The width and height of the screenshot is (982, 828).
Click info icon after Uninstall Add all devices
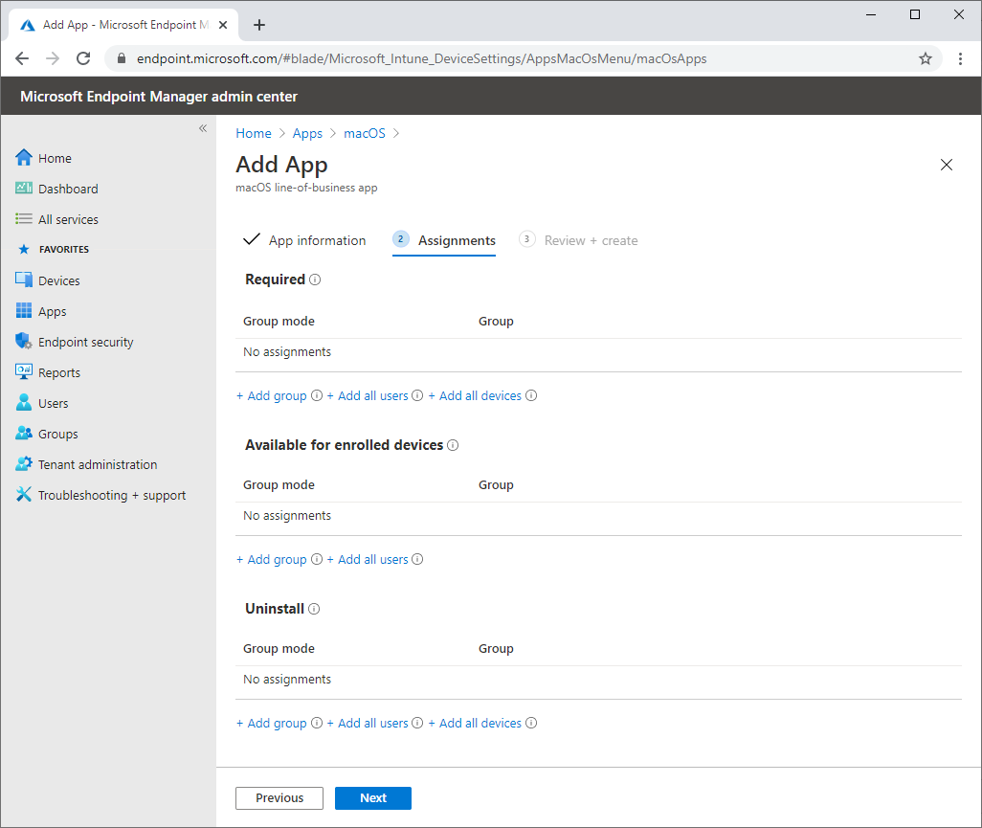point(531,722)
